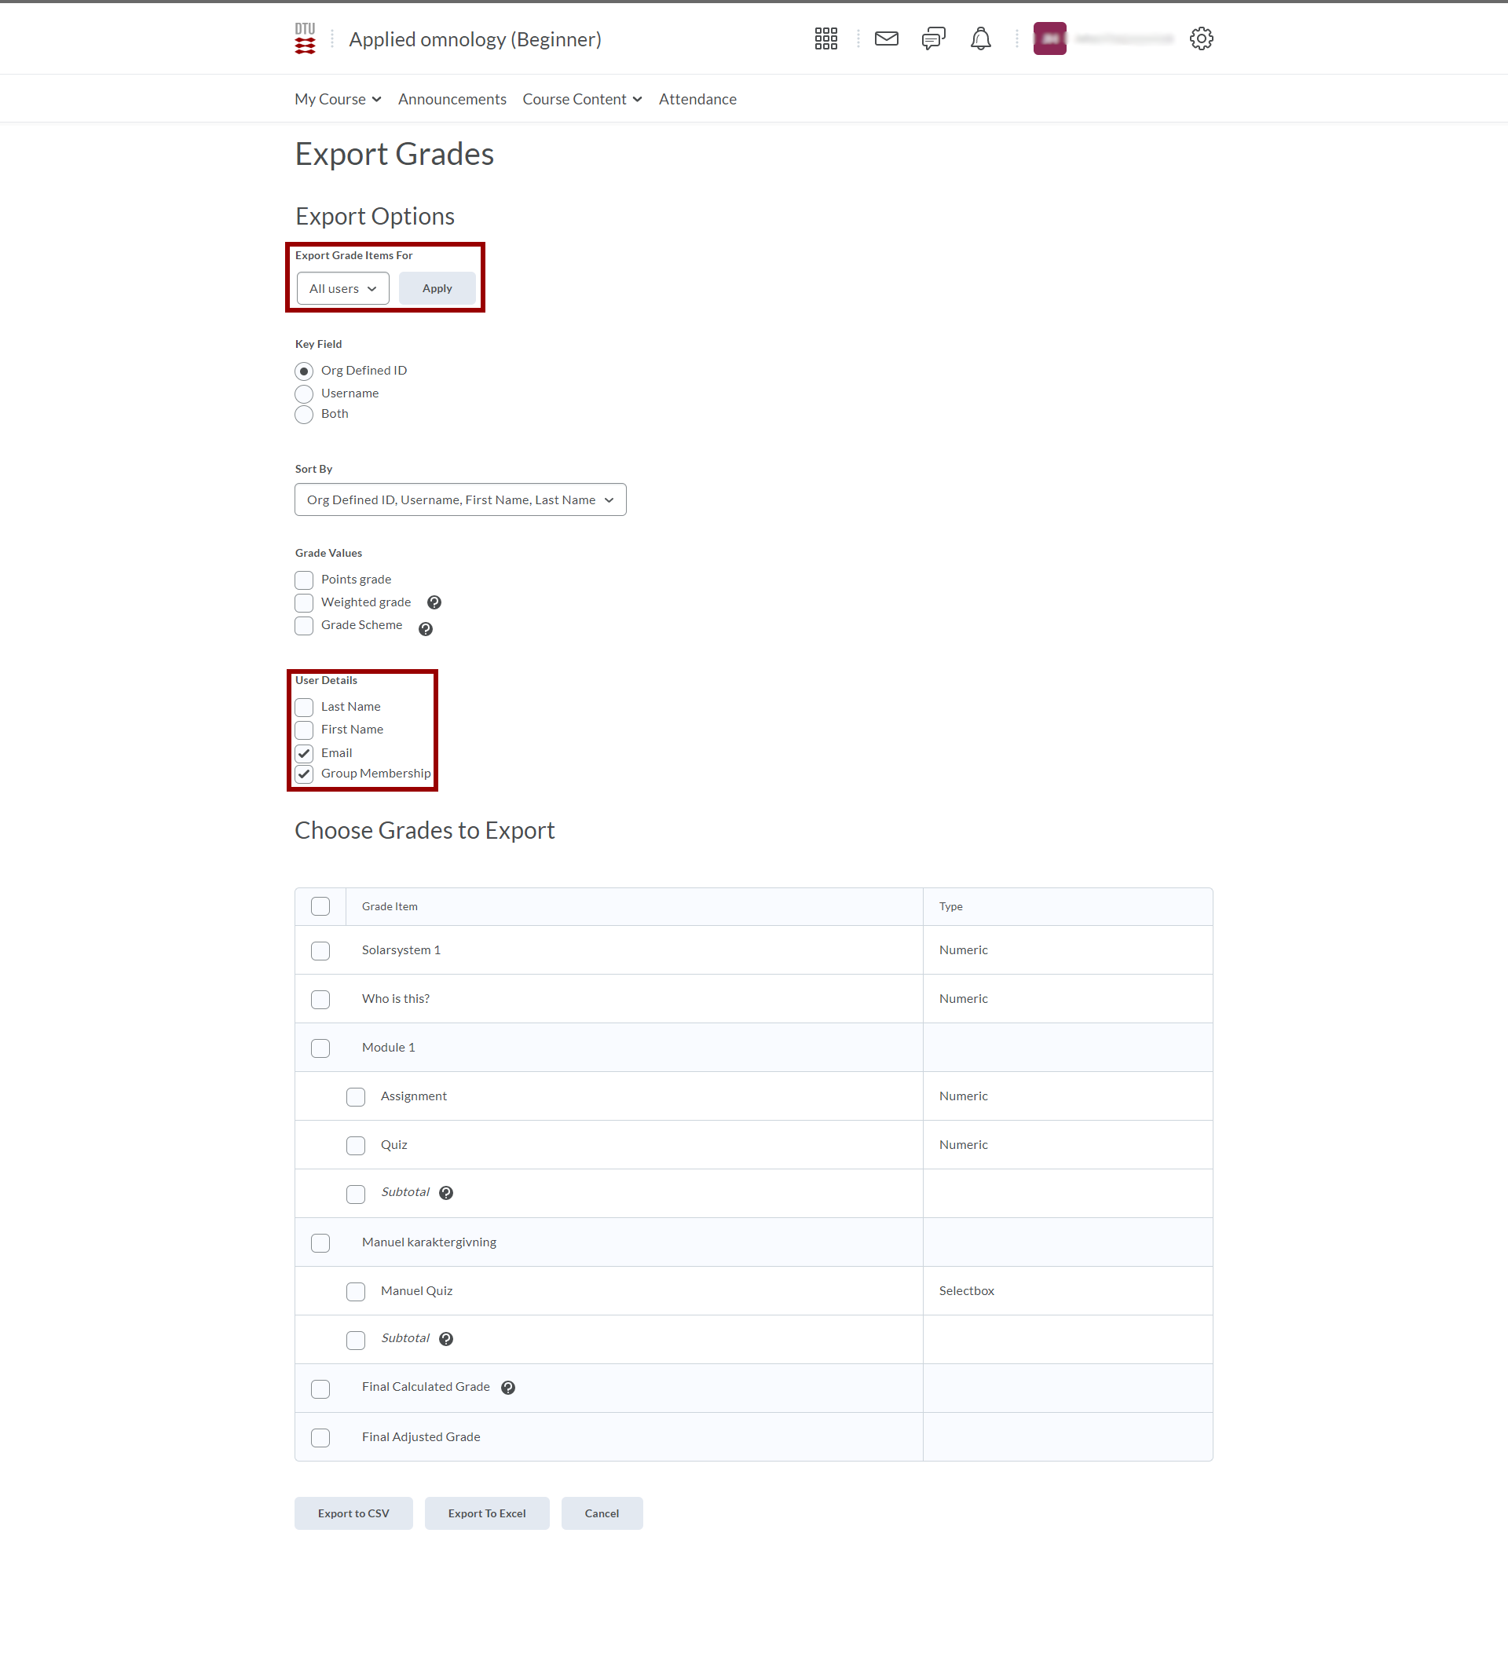Image resolution: width=1508 pixels, height=1672 pixels.
Task: Check the Solarsystem 1 grade item
Action: [x=320, y=950]
